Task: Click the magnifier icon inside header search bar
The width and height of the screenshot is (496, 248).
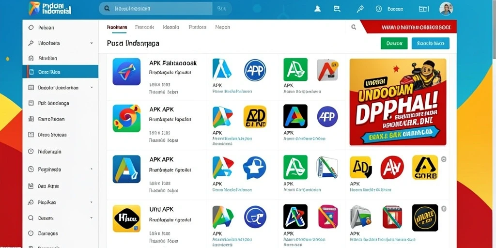Action: (x=107, y=9)
